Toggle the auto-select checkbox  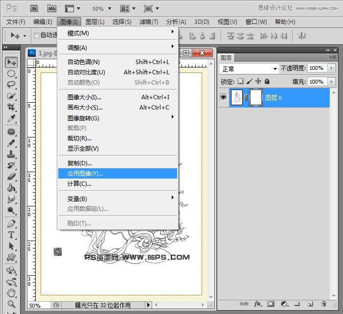[x=37, y=35]
